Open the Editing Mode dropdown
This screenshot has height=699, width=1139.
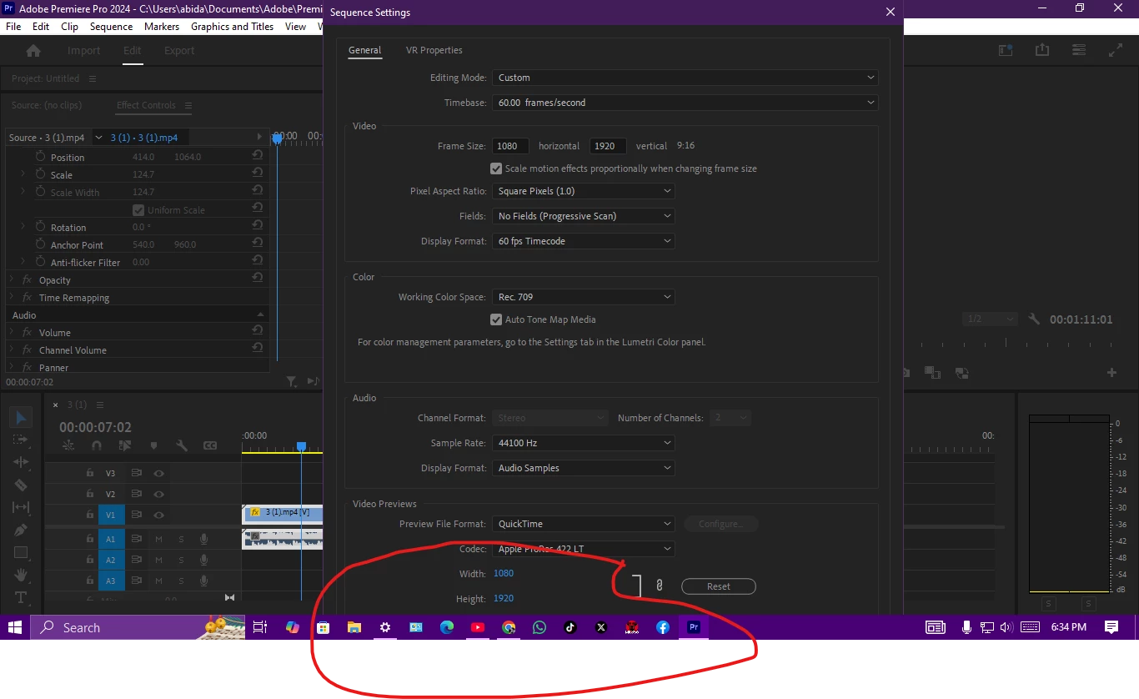coord(685,78)
